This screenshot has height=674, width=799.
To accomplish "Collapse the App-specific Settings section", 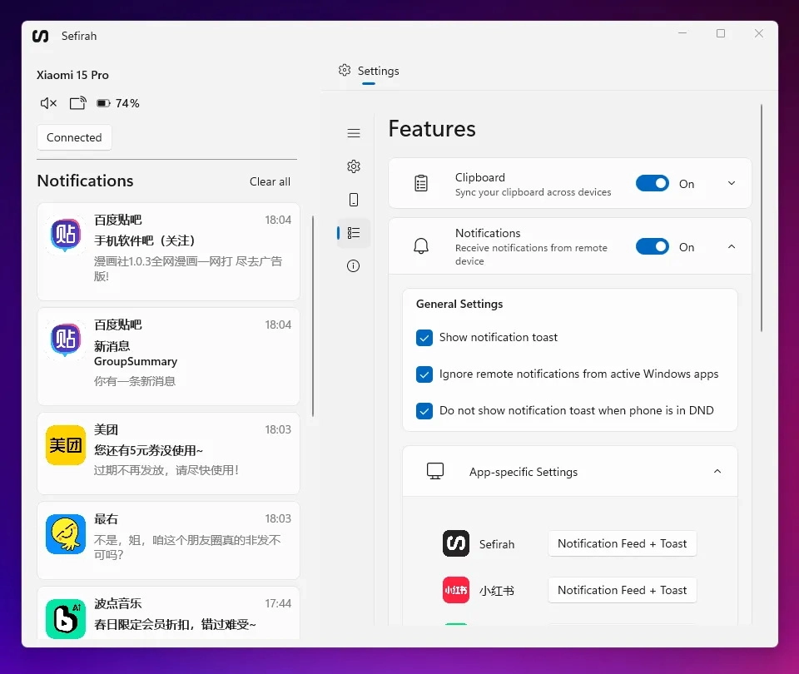I will [x=717, y=472].
